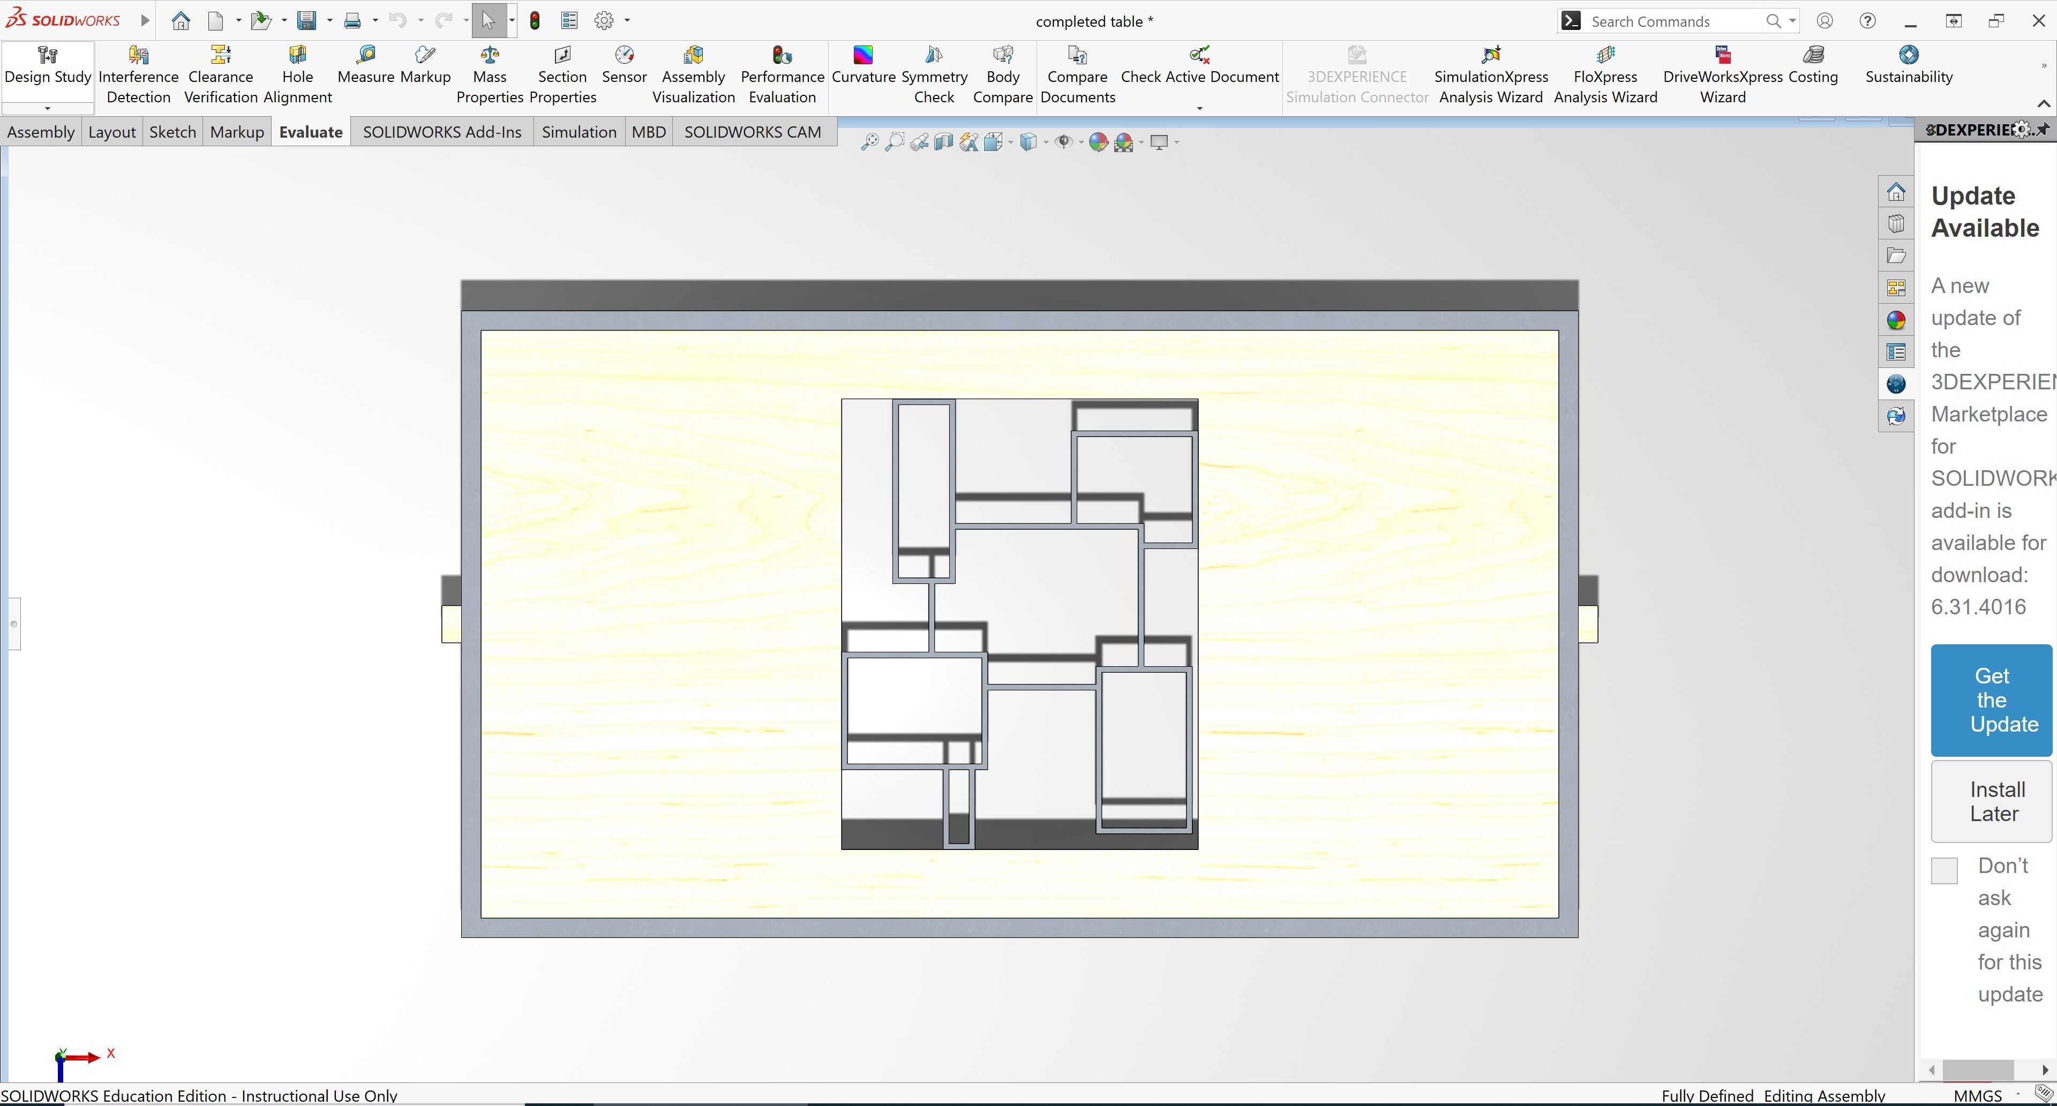Run the Curvature display tool
2057x1106 pixels.
(863, 65)
